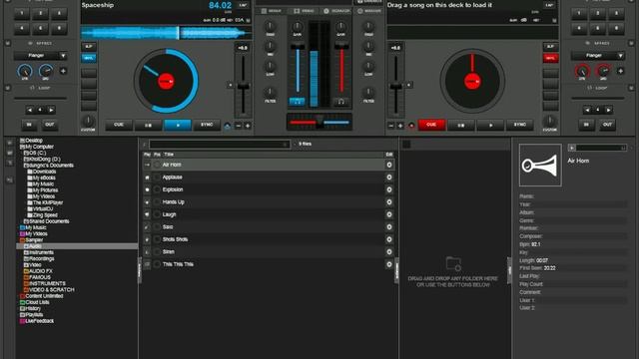
Task: Select the Explosion sample
Action: (x=269, y=189)
